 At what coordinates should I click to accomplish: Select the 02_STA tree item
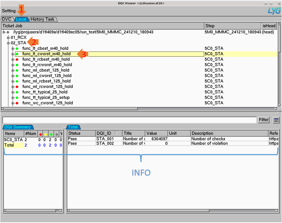click(x=18, y=43)
